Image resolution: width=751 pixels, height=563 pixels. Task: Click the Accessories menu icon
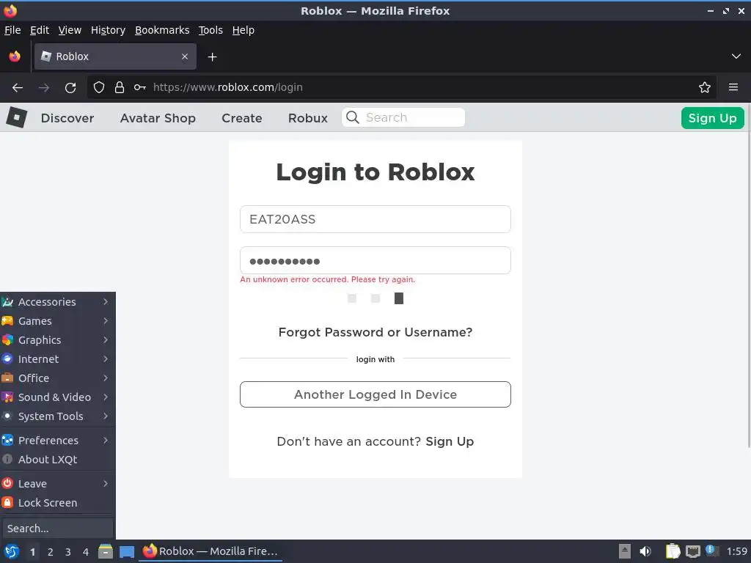pyautogui.click(x=7, y=302)
